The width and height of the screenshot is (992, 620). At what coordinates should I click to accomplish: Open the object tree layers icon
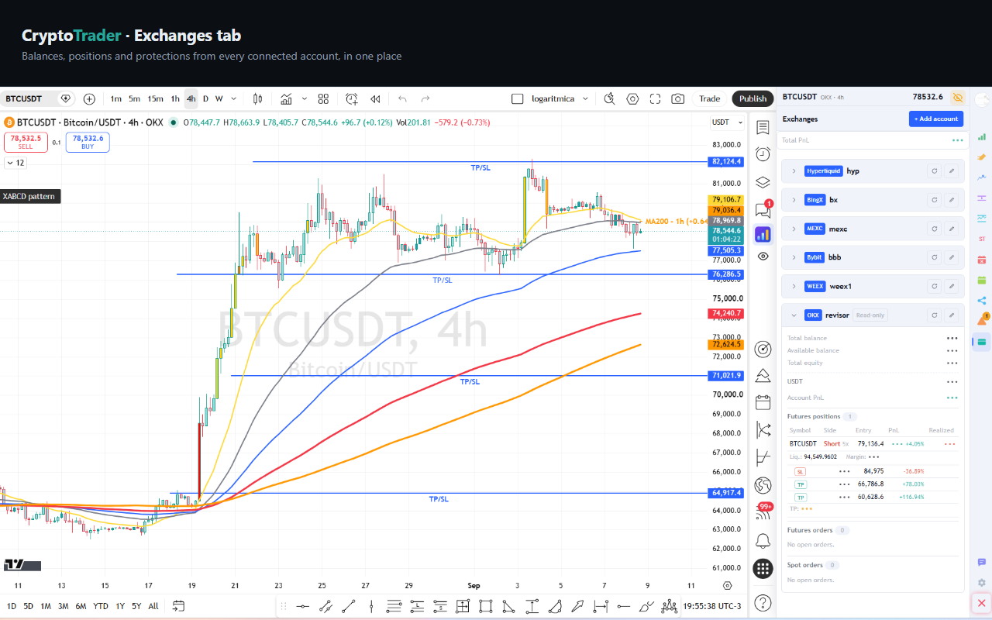click(x=763, y=182)
